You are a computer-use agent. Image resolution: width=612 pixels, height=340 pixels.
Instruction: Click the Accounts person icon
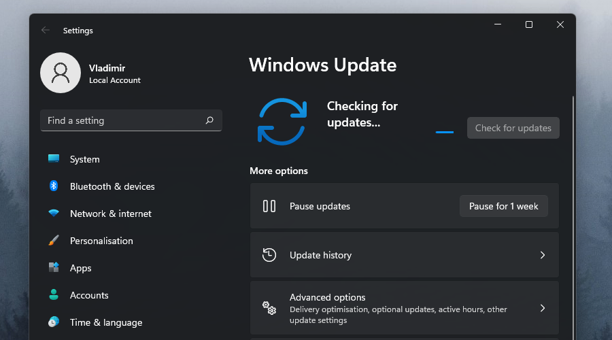54,295
